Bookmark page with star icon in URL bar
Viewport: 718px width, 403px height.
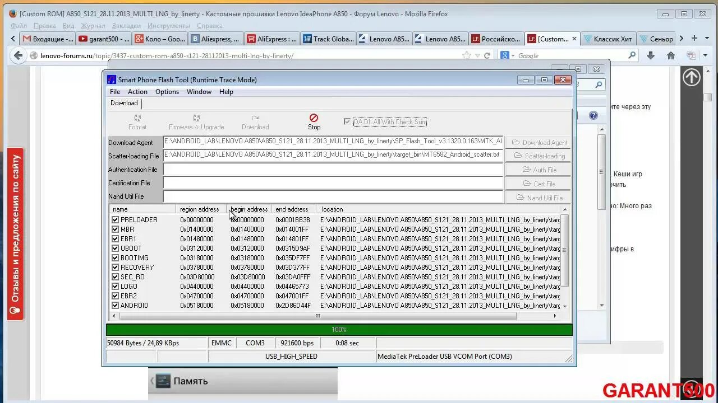pos(466,55)
